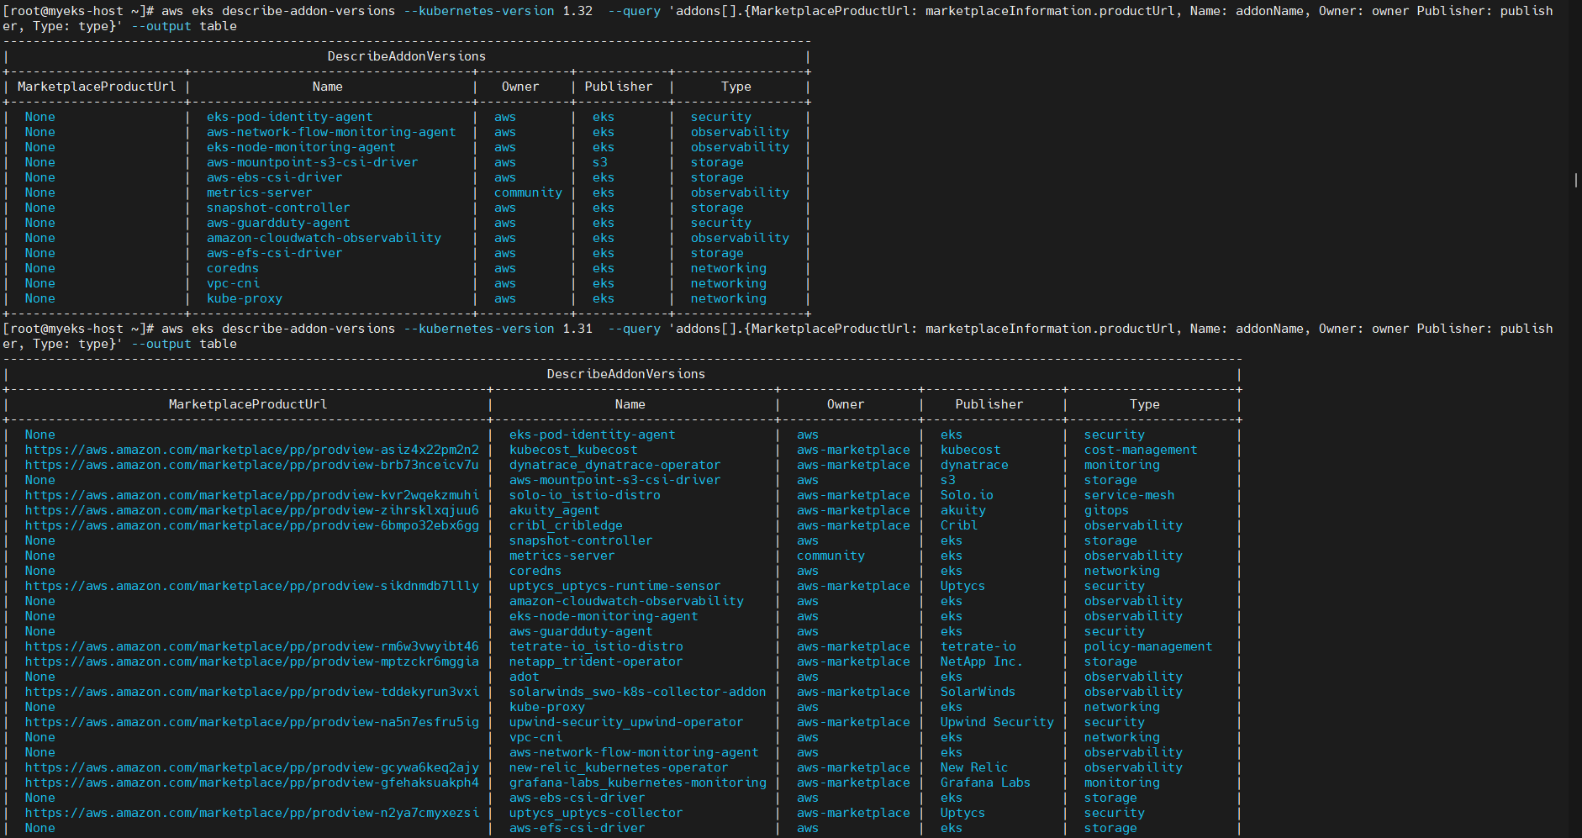Screen dimensions: 1582x838
Task: Open the marketplace URL in the akuity_agent row
Action: click(251, 510)
